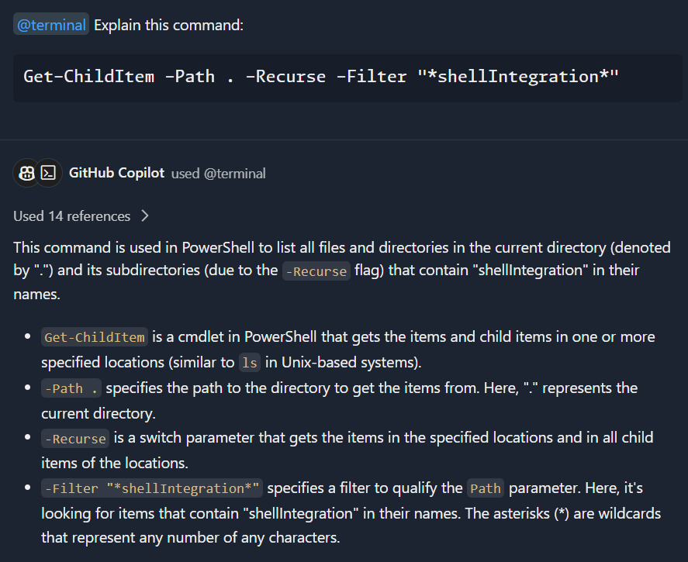The width and height of the screenshot is (688, 562).
Task: Select the Get-ChildItem inline code chip
Action: click(x=94, y=336)
